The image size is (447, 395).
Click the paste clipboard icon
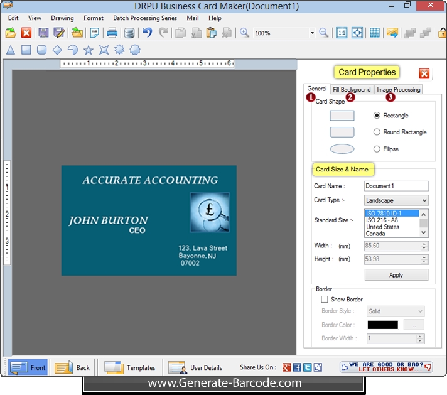pyautogui.click(x=211, y=33)
